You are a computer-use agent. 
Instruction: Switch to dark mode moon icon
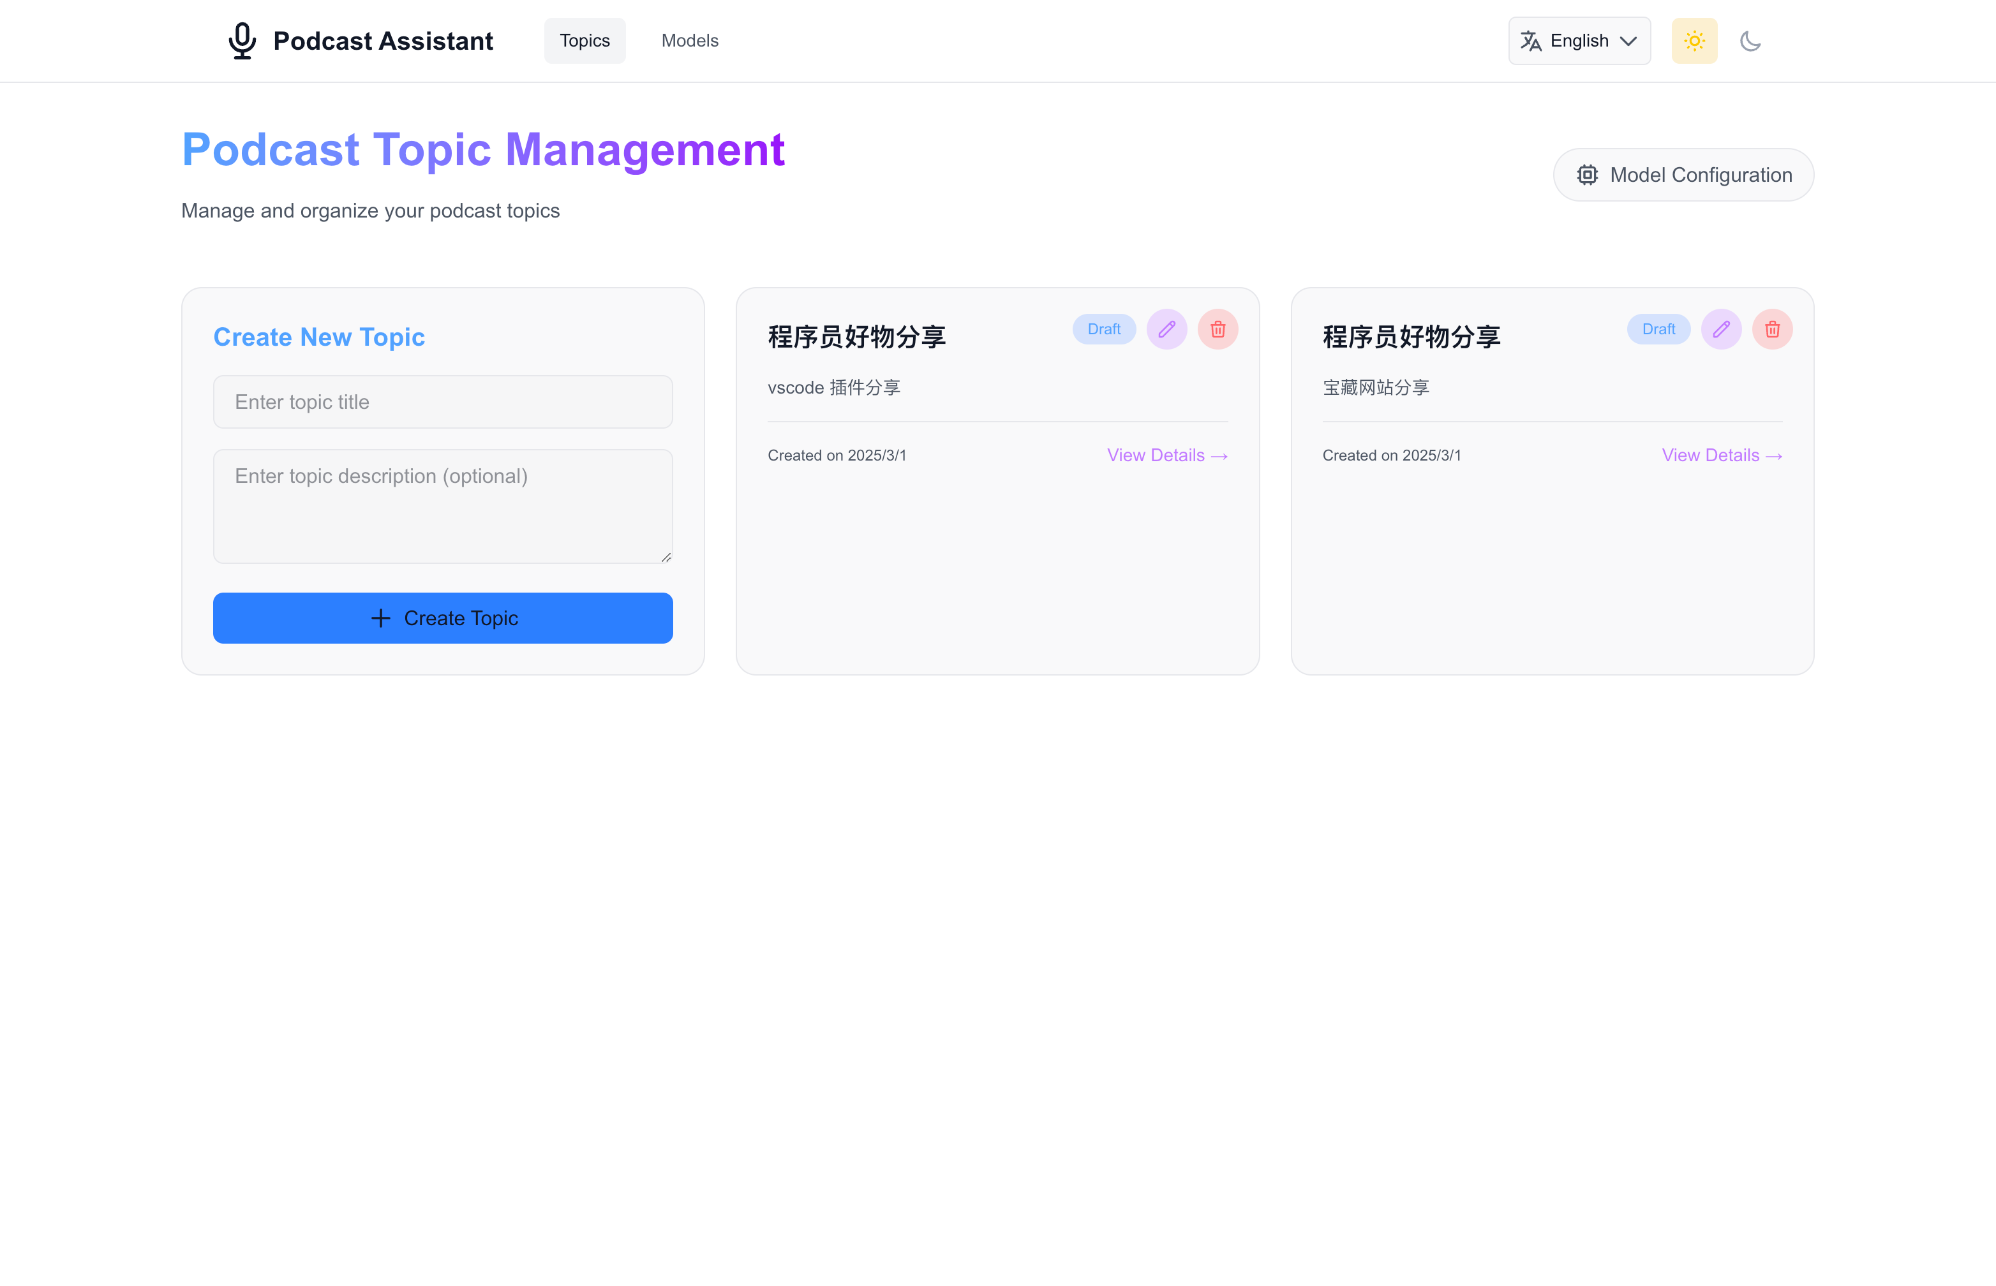coord(1750,41)
